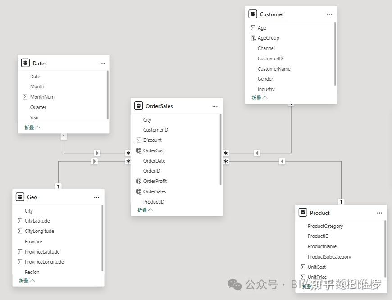Click the fx calculated-column icon beside AgeGroup
392x300 pixels.
point(253,38)
